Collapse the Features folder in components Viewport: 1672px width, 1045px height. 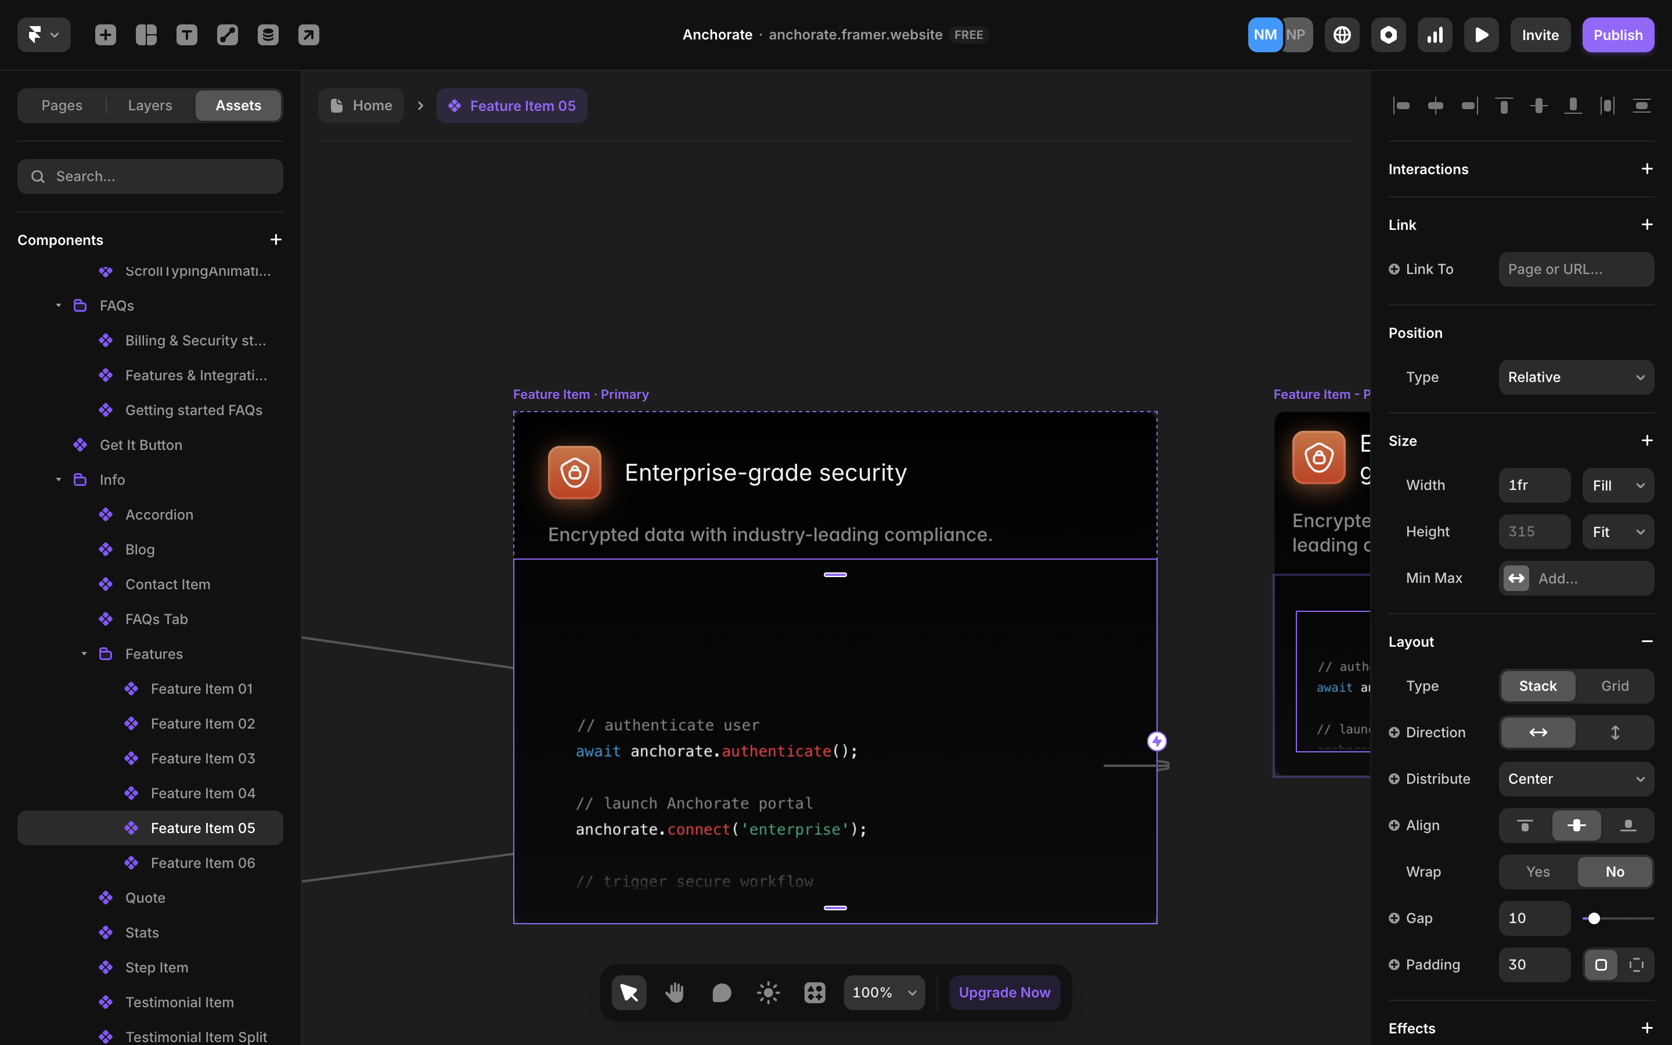tap(84, 654)
